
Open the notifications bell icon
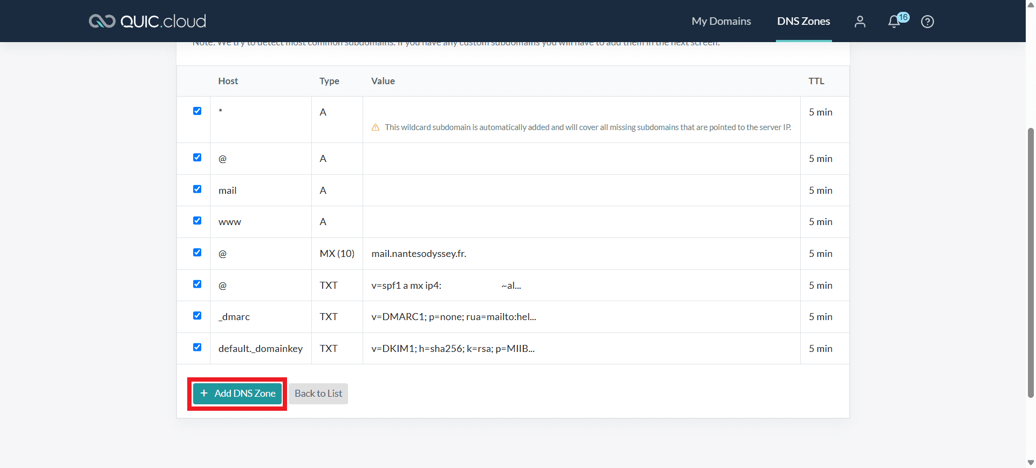(x=894, y=22)
